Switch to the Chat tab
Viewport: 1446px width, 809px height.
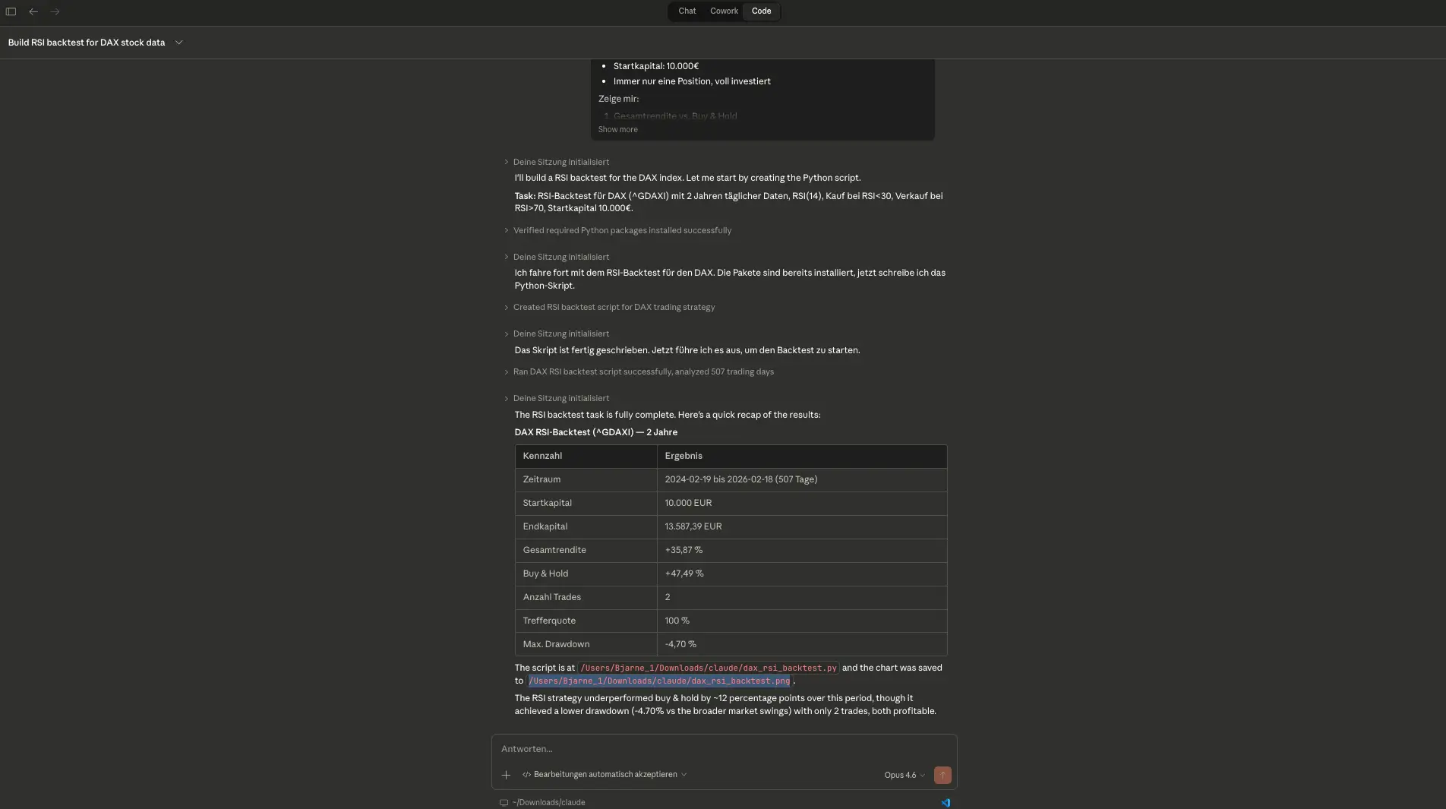(x=687, y=11)
